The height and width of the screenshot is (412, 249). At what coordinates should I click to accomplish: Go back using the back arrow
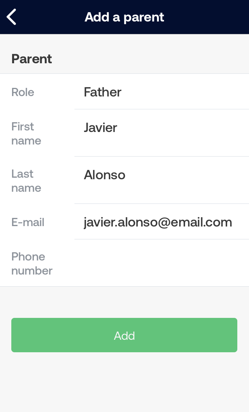point(12,17)
